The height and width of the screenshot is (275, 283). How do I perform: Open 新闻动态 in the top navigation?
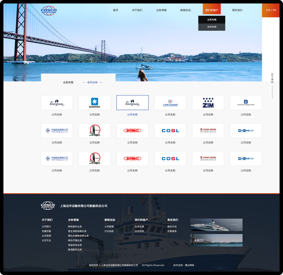point(186,10)
